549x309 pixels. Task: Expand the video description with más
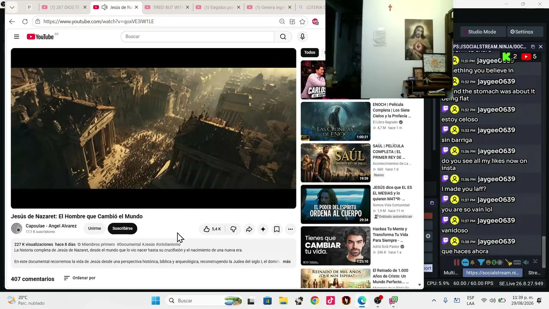pos(287,261)
